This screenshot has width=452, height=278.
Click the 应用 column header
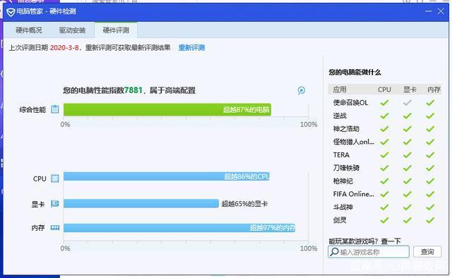(340, 90)
